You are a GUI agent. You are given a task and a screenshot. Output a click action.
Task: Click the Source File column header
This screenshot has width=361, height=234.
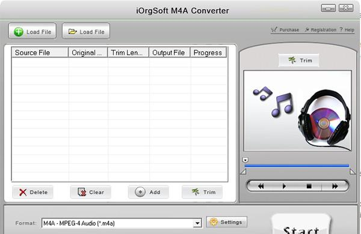tap(40, 53)
